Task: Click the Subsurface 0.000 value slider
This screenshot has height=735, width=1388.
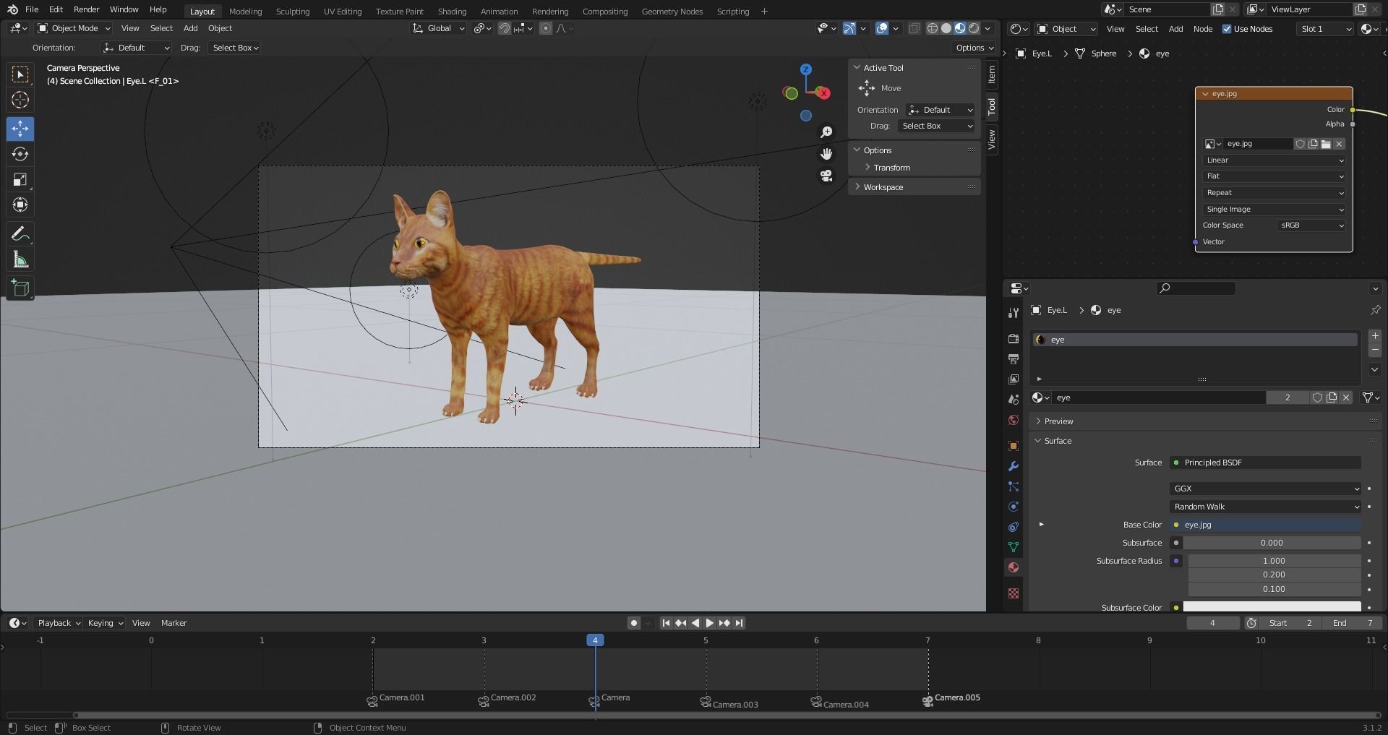Action: pos(1272,543)
